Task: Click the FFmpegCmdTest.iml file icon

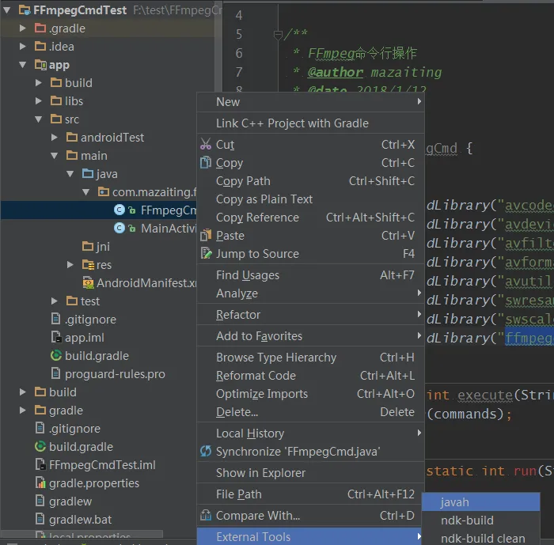Action: (x=40, y=464)
